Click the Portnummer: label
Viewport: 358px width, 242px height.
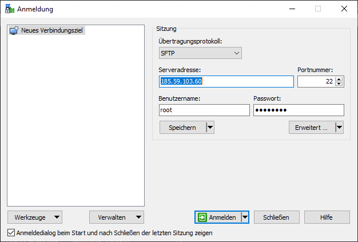click(315, 70)
